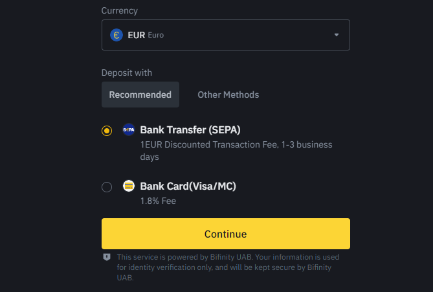Click the 1EUR Discounted Transaction Fee description

[x=236, y=151]
